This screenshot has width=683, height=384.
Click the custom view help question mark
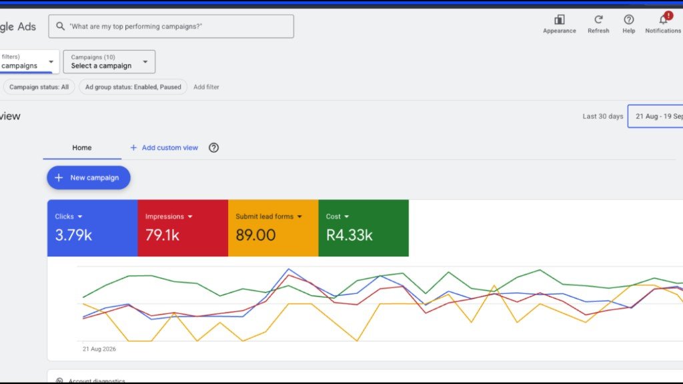[x=213, y=148]
